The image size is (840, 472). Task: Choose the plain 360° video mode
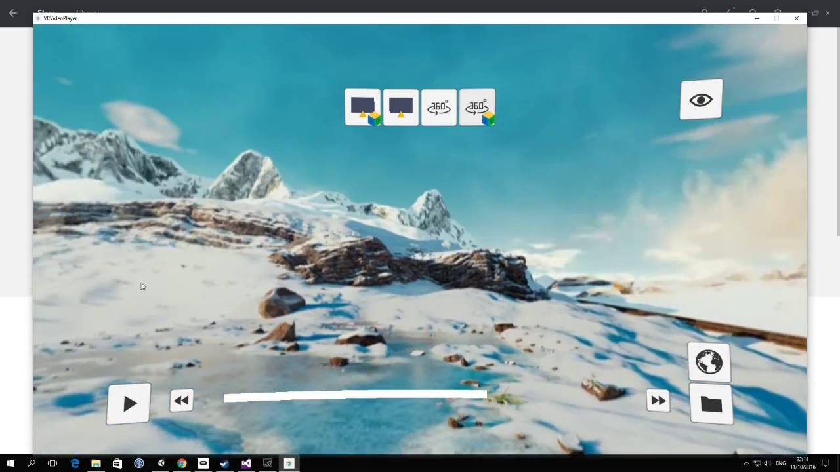pyautogui.click(x=438, y=108)
